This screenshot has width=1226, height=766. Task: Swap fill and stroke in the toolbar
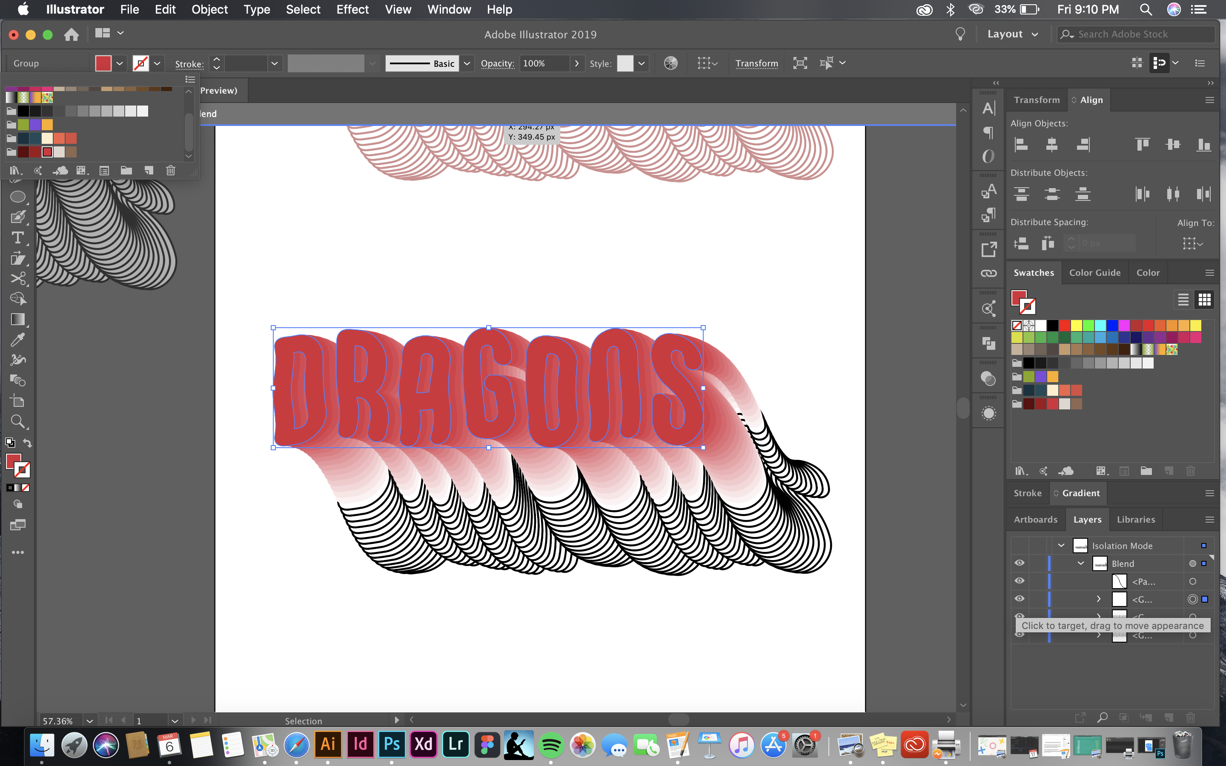click(x=28, y=443)
